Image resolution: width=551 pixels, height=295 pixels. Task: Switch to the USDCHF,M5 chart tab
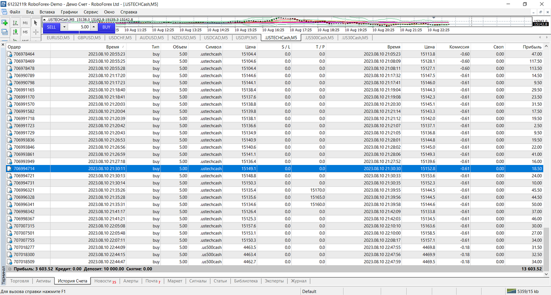[x=121, y=38]
